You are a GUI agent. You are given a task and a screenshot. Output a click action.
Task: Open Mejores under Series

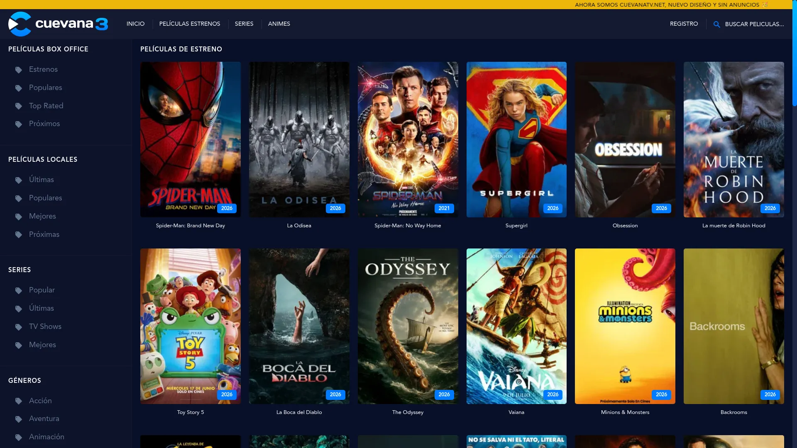click(x=42, y=345)
